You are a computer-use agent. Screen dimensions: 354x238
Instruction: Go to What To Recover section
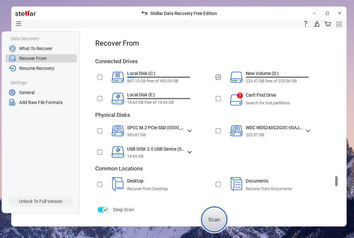coord(35,48)
